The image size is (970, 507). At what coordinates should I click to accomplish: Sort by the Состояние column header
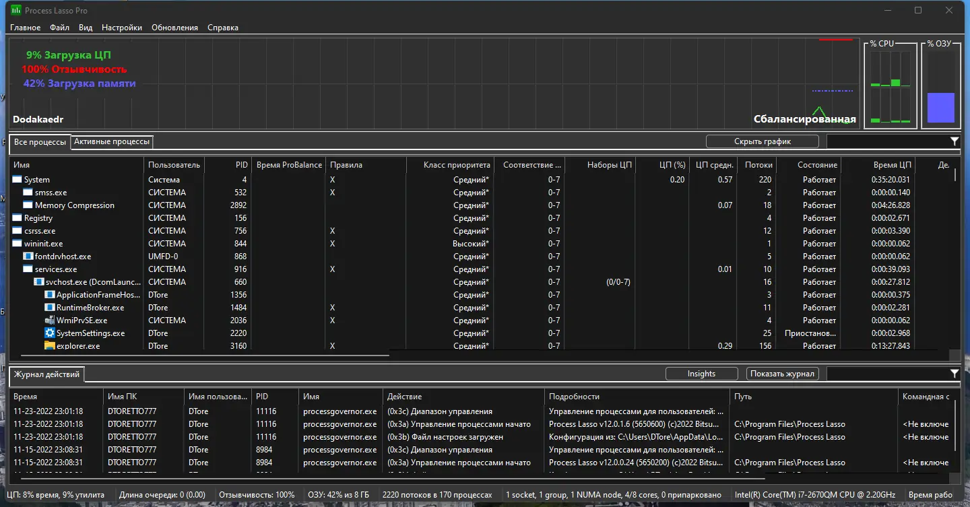point(808,165)
